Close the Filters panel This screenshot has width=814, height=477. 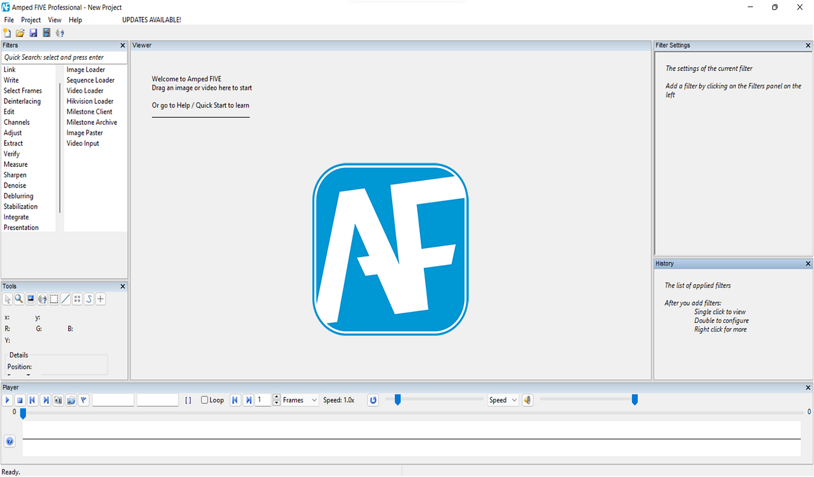(123, 45)
